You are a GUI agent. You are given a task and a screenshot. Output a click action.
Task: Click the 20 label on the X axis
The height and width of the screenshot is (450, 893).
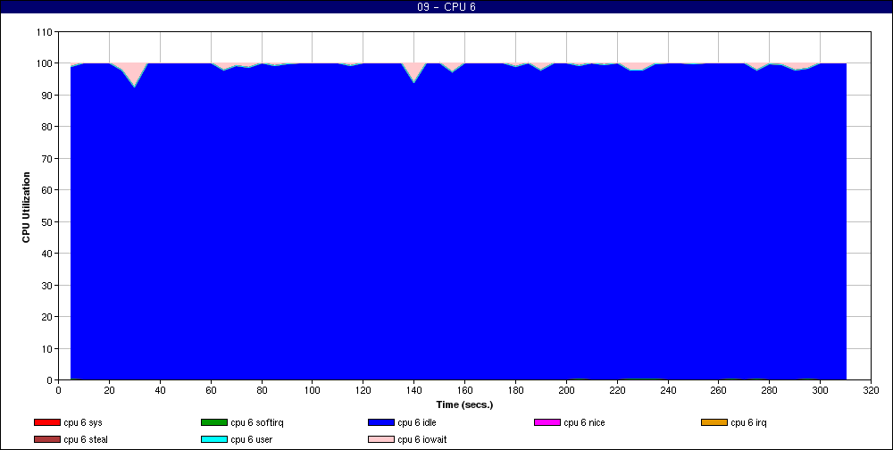(x=109, y=390)
